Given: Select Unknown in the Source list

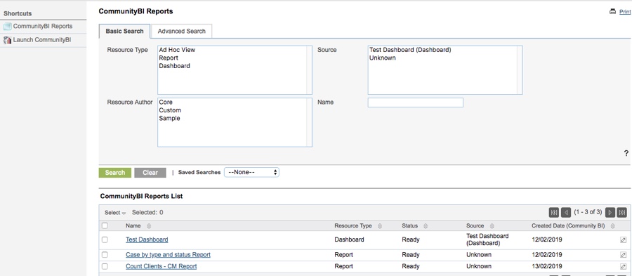Looking at the screenshot, I should 383,58.
